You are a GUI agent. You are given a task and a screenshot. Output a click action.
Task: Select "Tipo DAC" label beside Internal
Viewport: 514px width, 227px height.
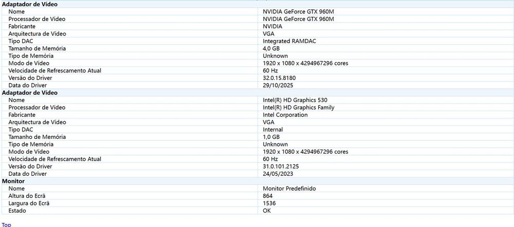(21, 130)
